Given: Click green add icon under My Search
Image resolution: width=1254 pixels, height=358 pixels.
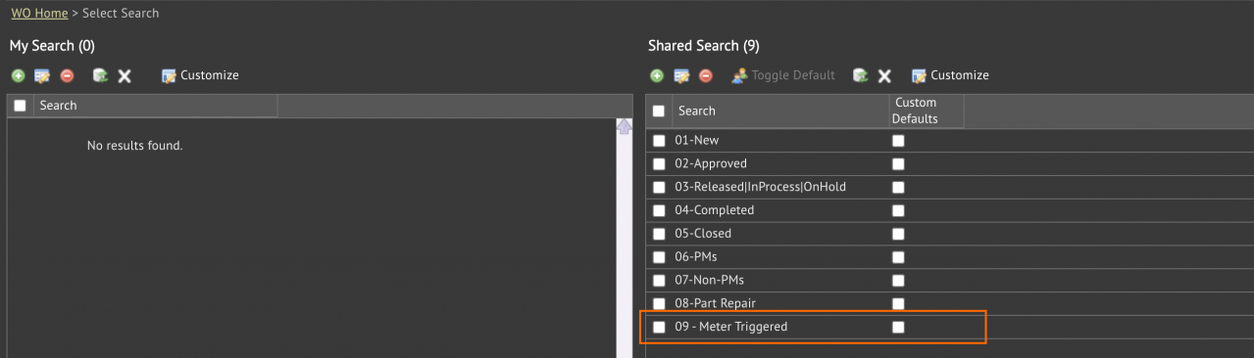Looking at the screenshot, I should coord(18,75).
